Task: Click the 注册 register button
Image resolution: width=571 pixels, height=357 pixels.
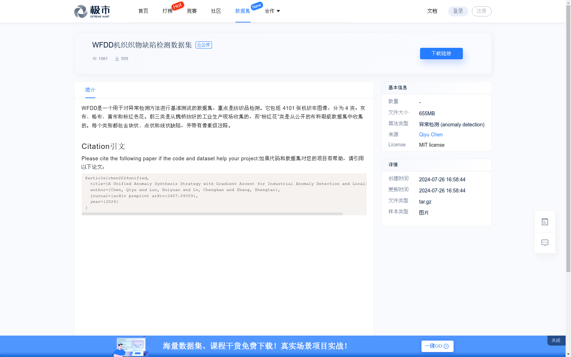Action: click(x=482, y=11)
